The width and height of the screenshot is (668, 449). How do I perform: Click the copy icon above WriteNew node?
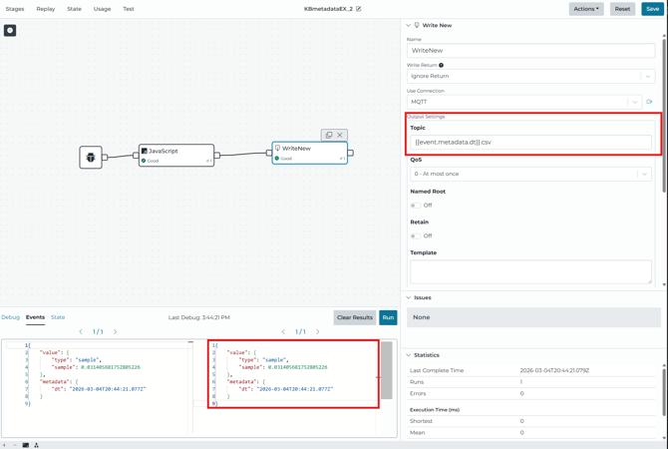click(x=329, y=135)
